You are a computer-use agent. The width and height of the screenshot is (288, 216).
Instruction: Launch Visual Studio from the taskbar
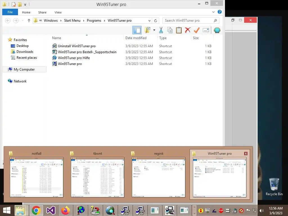click(x=51, y=210)
